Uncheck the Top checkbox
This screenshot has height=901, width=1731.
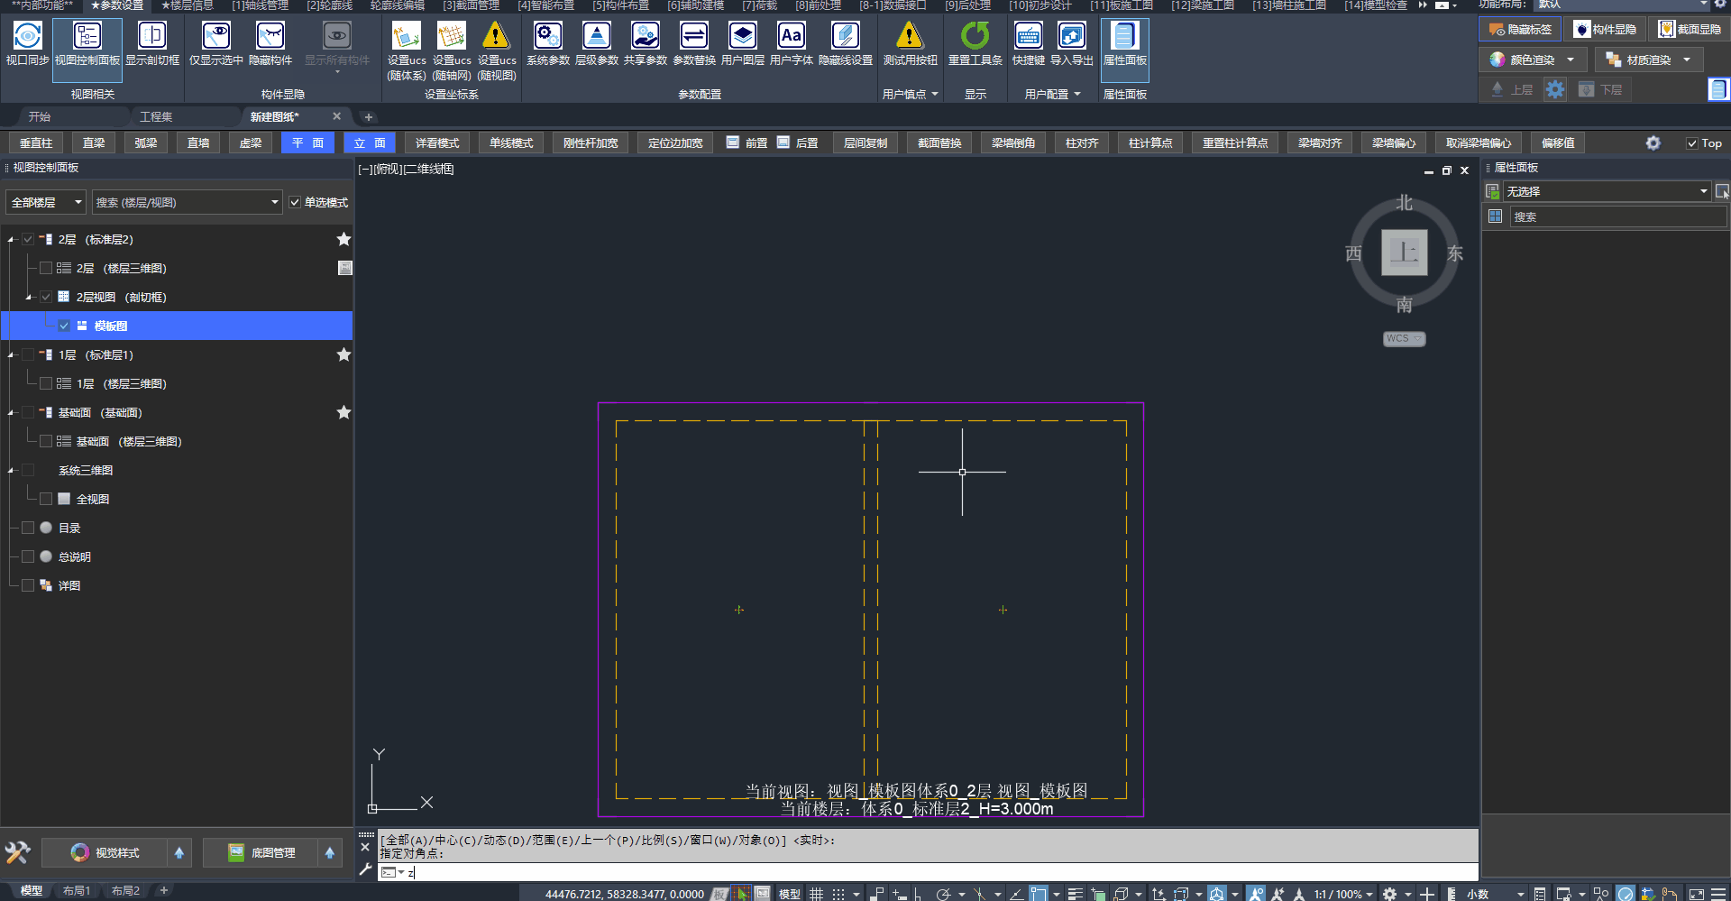[1692, 143]
